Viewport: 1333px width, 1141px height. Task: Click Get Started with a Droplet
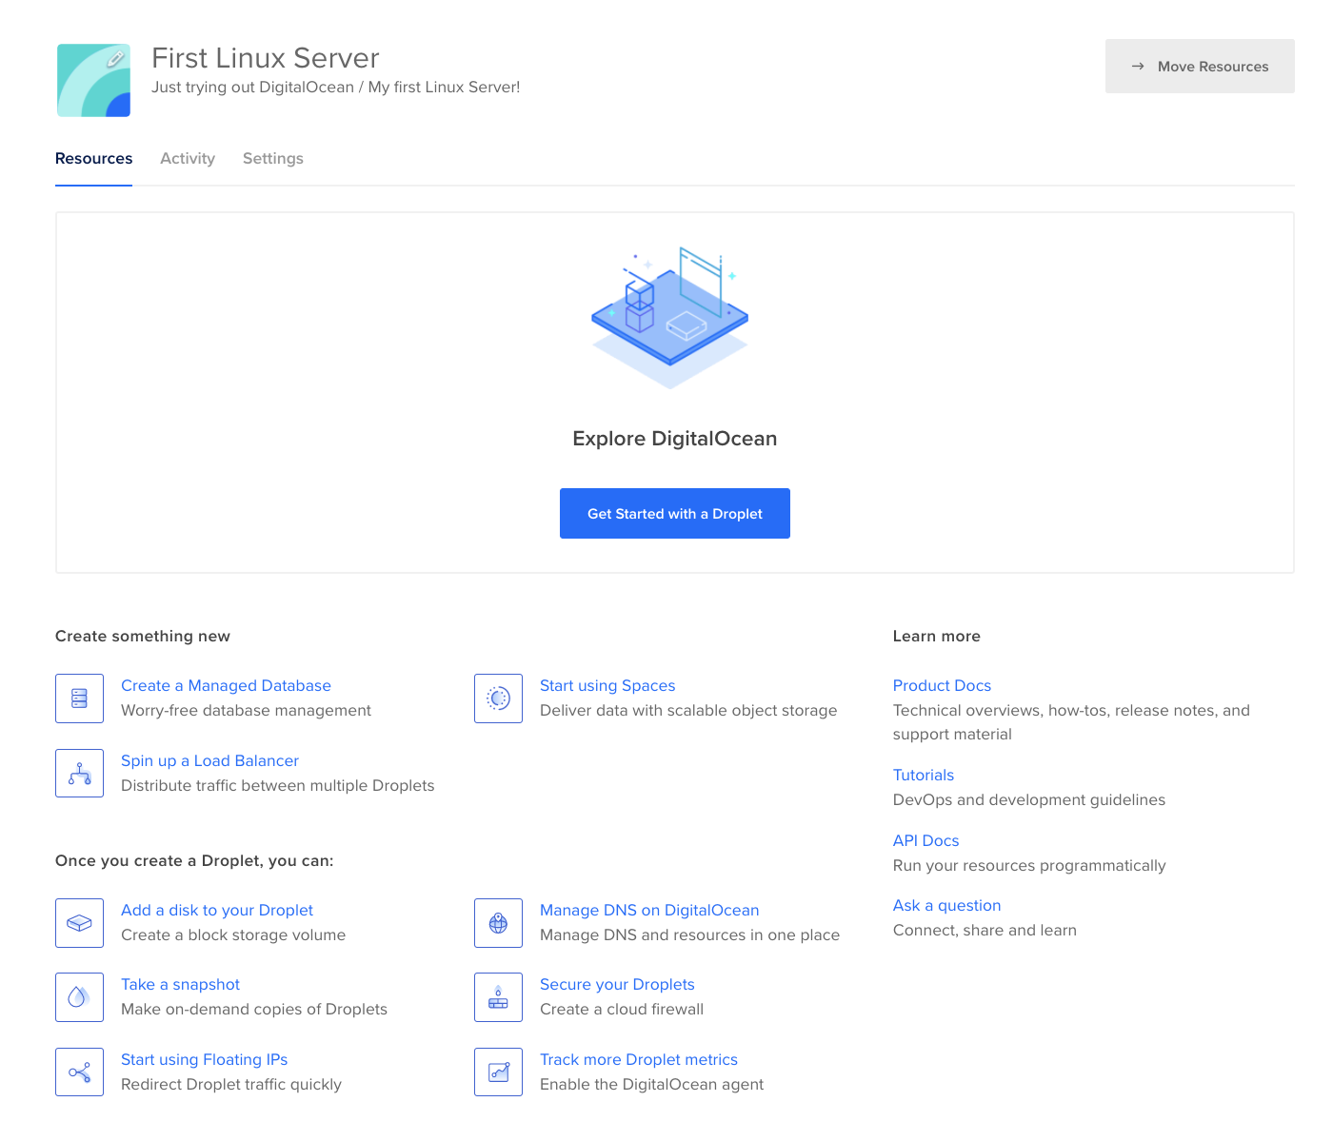[x=674, y=514]
